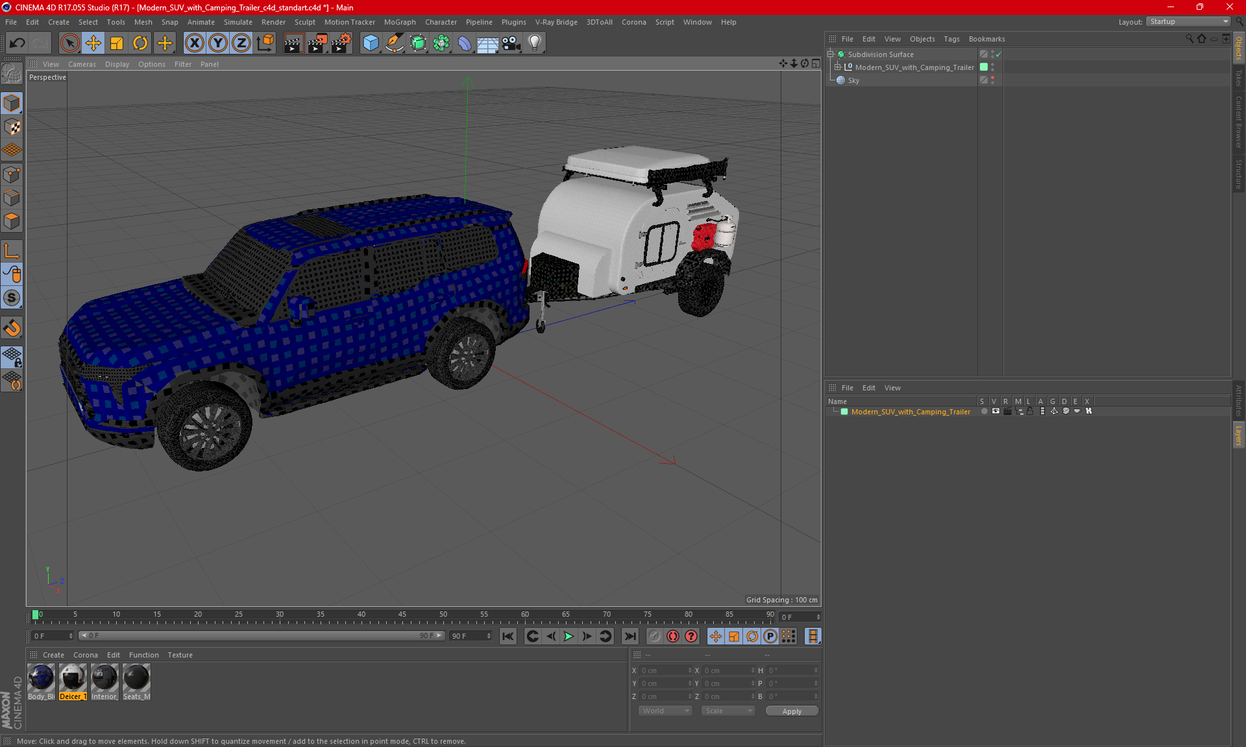Open the Attributes side tab
This screenshot has height=747, width=1246.
(1238, 400)
